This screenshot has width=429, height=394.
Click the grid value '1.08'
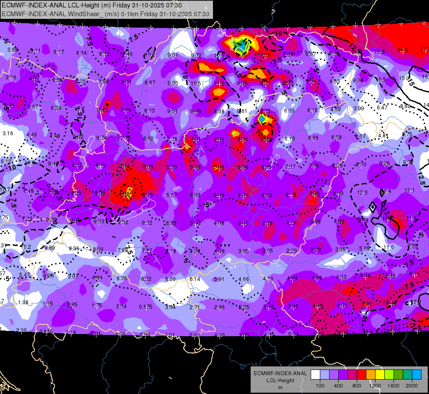tap(23, 303)
